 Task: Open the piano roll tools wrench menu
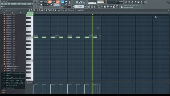click(x=29, y=10)
